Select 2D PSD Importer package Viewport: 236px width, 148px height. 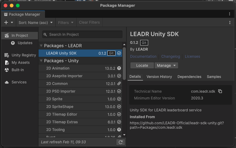[x=81, y=92]
